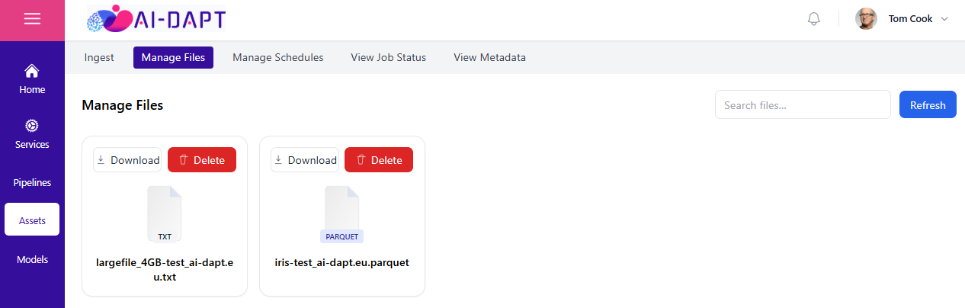This screenshot has height=308, width=965.
Task: Open the Manage Schedules tab
Action: (x=278, y=57)
